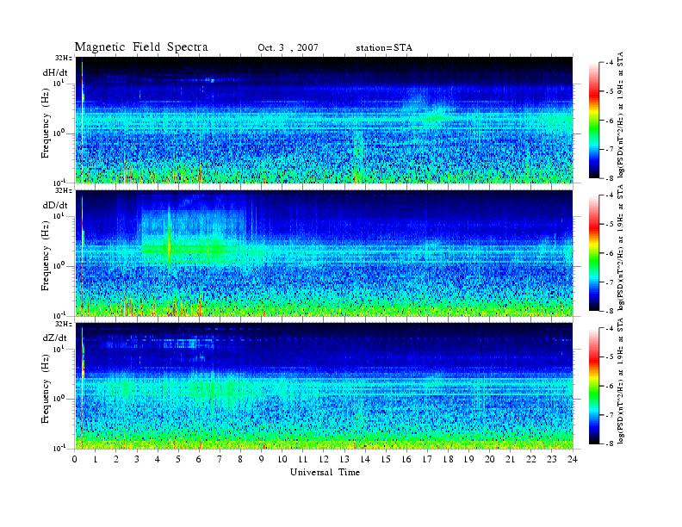Click the color scale bar beside dH/dt panel
The image size is (682, 527).
594,121
